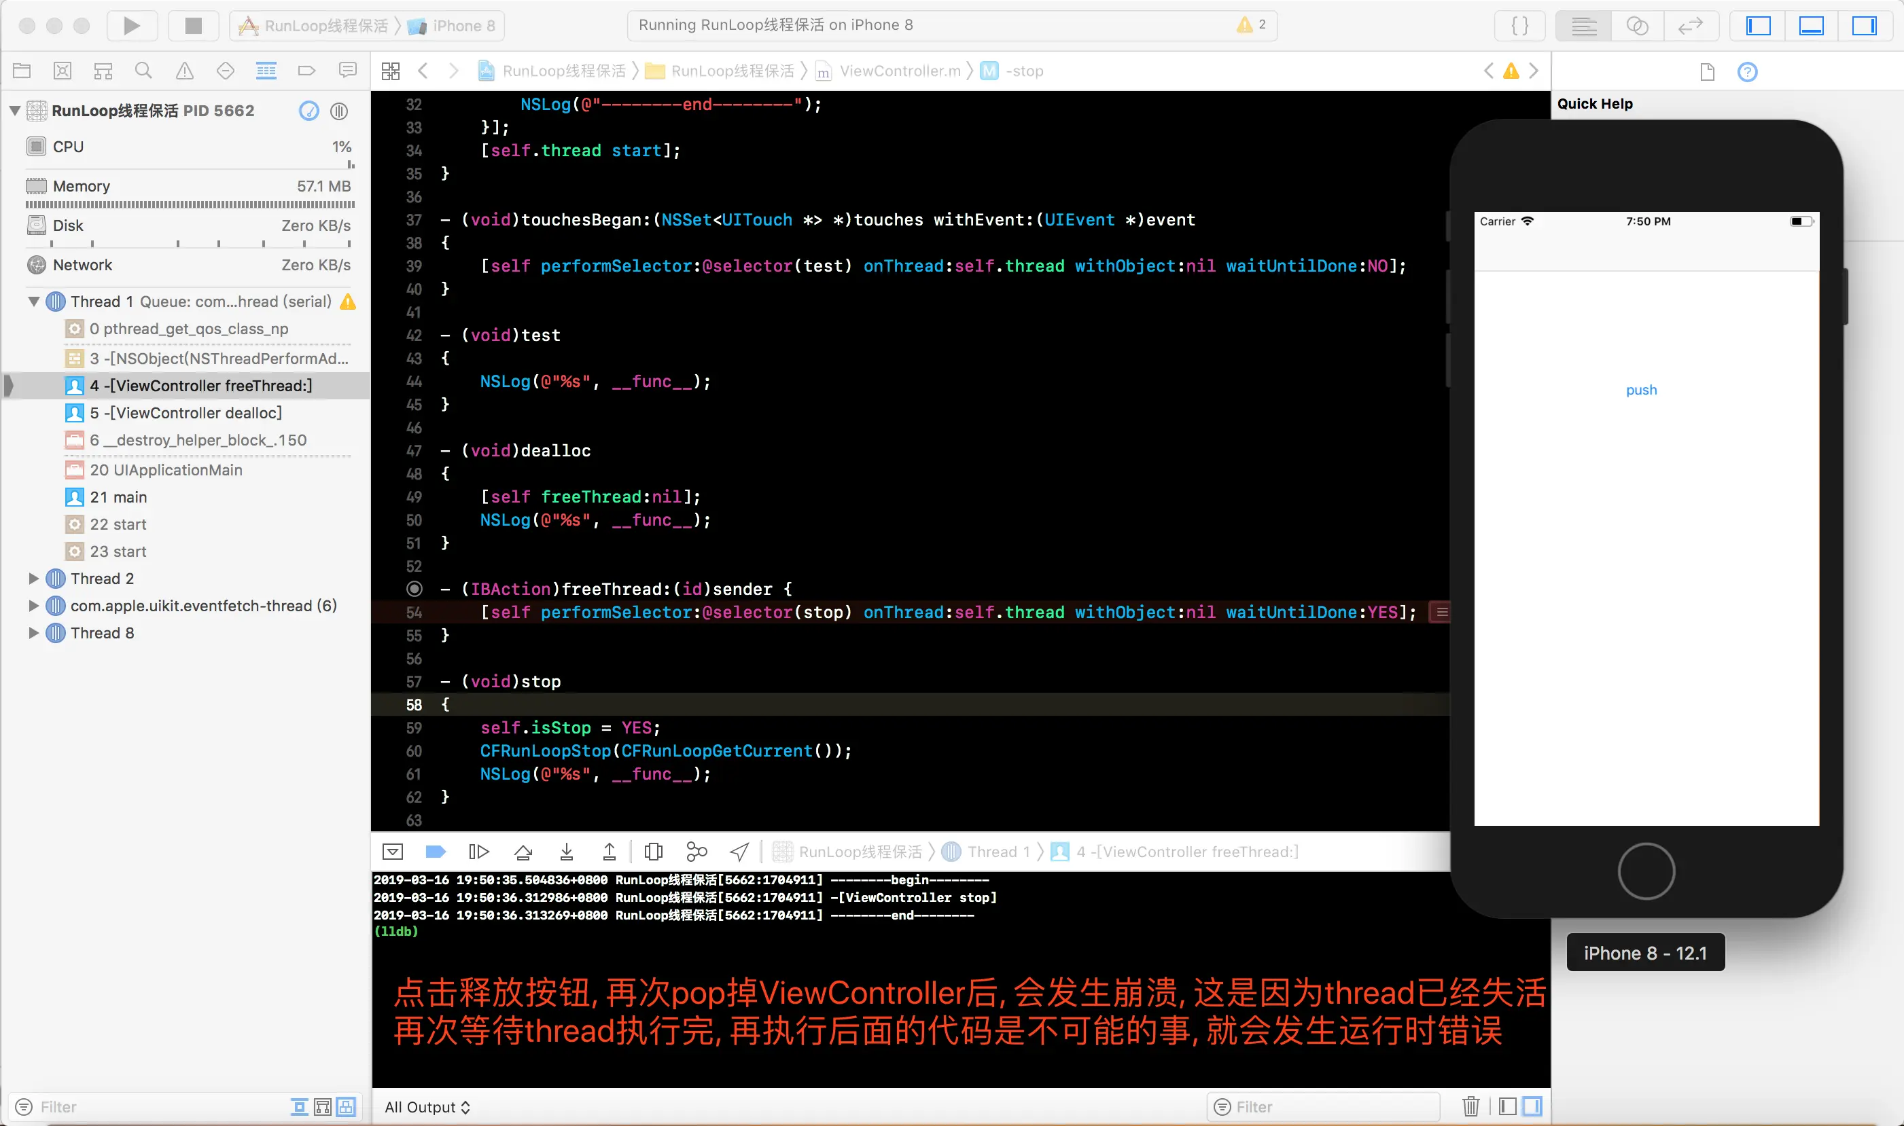Viewport: 1904px width, 1126px height.
Task: Click the push button in simulator
Action: click(x=1640, y=390)
